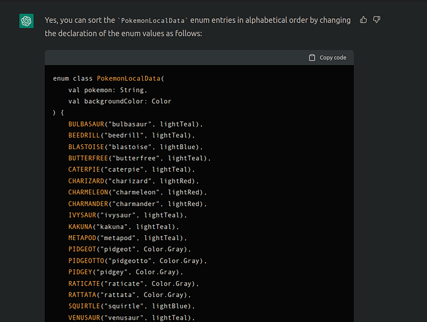Click the thumbs up feedback icon

364,20
